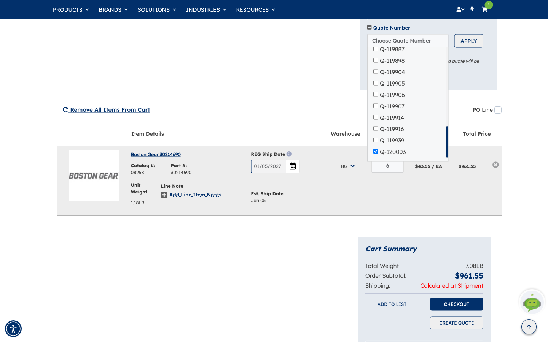Check quote Q-119914
The width and height of the screenshot is (548, 342).
[376, 117]
